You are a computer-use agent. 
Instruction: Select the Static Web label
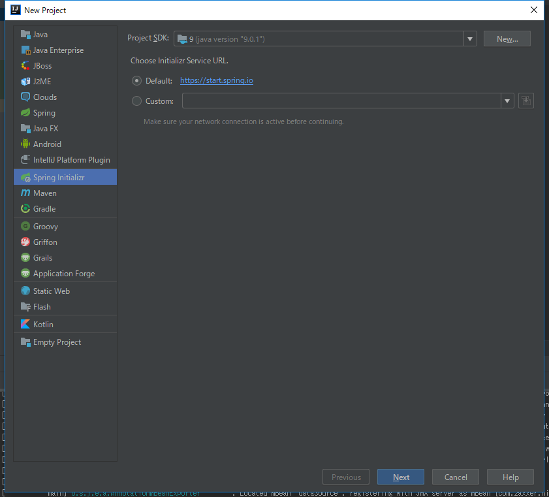[52, 291]
